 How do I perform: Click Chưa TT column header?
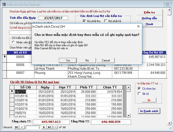110,87
